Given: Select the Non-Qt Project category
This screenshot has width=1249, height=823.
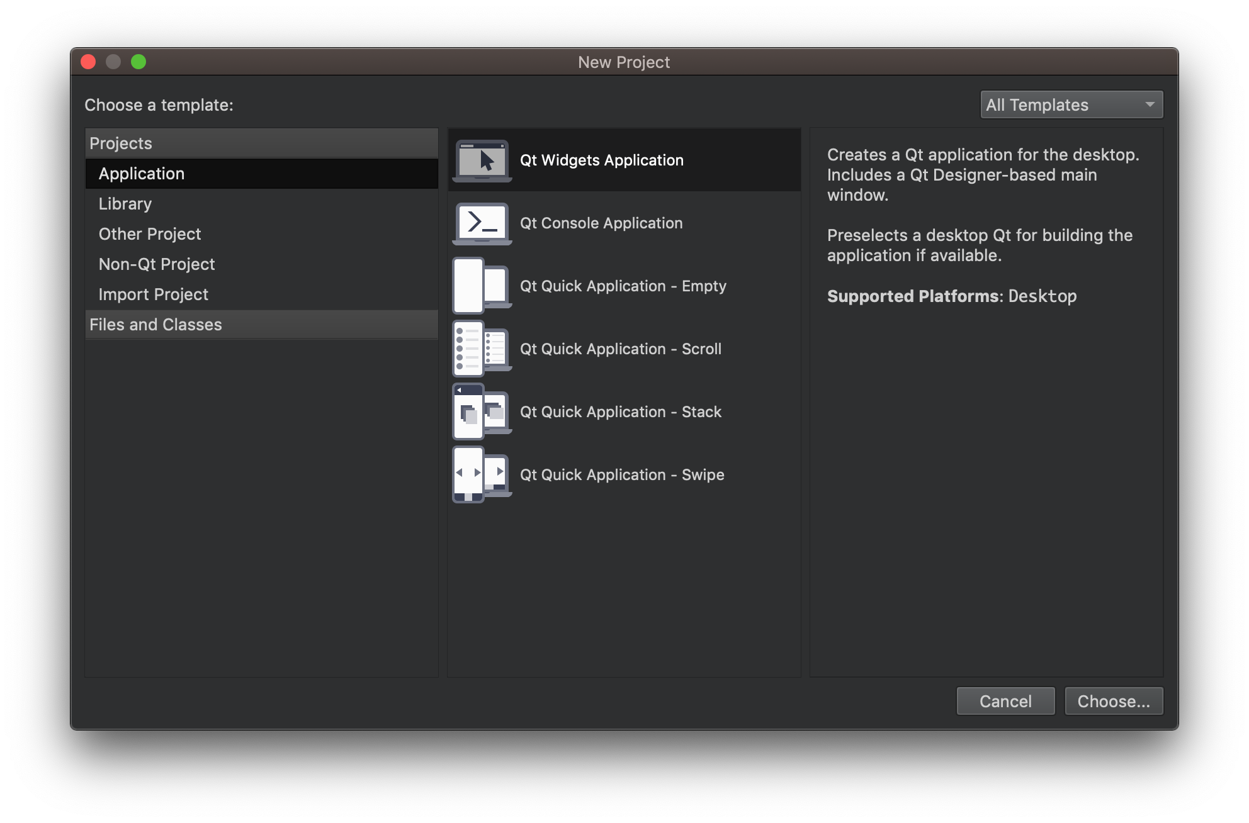Looking at the screenshot, I should coord(262,264).
